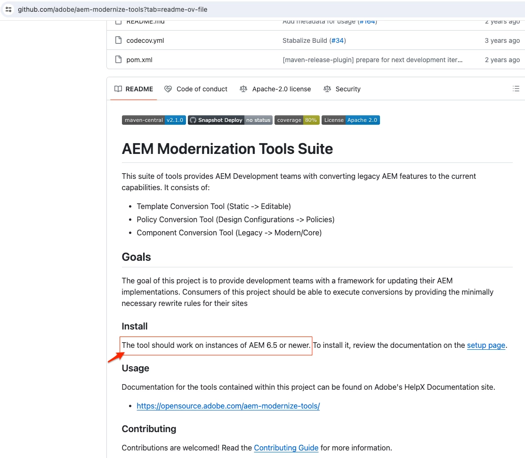Screen dimensions: 525x458
Task: Click the License Apache 2.0 badge
Action: point(351,120)
